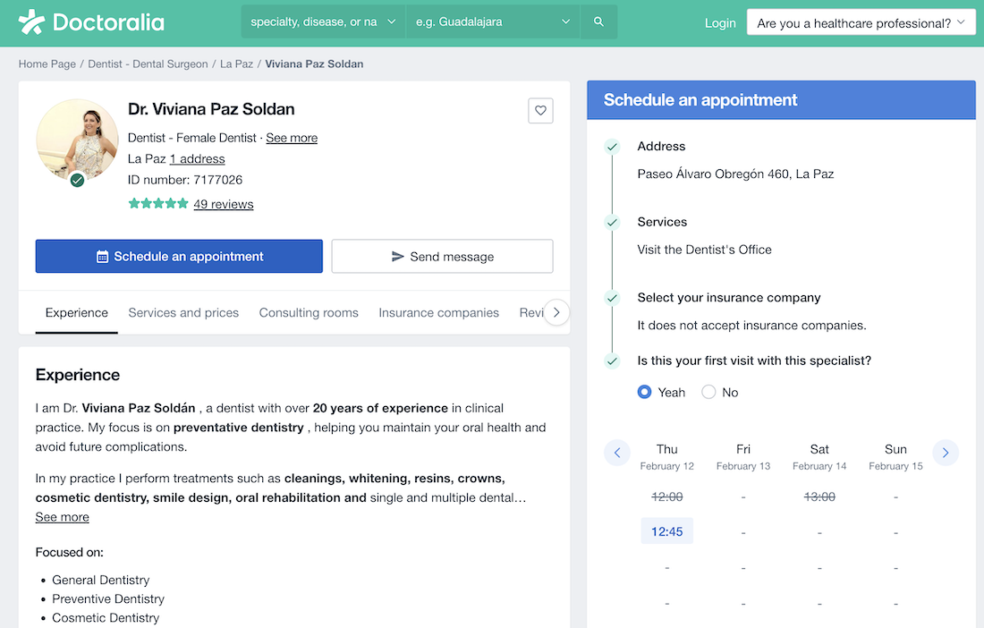Image resolution: width=984 pixels, height=628 pixels.
Task: Go to the Consulting rooms tab
Action: (309, 312)
